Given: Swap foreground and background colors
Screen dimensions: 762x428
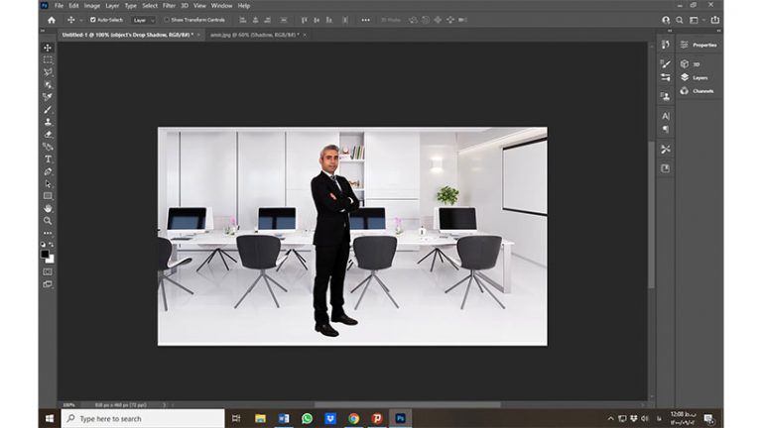Looking at the screenshot, I should (x=52, y=244).
